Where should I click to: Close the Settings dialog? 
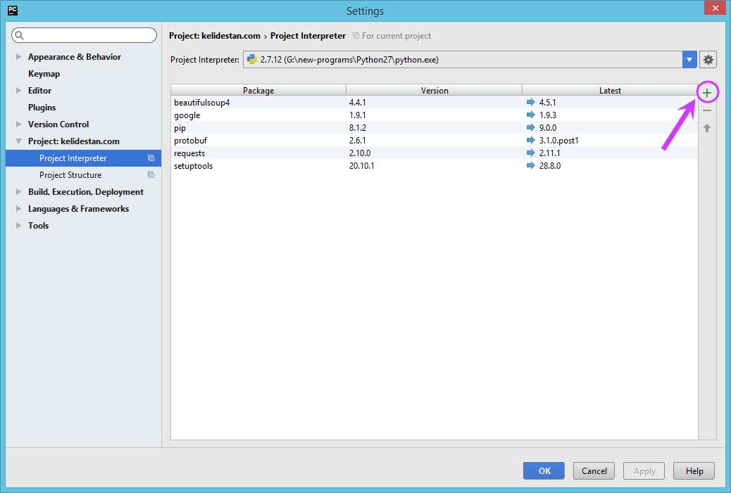715,8
